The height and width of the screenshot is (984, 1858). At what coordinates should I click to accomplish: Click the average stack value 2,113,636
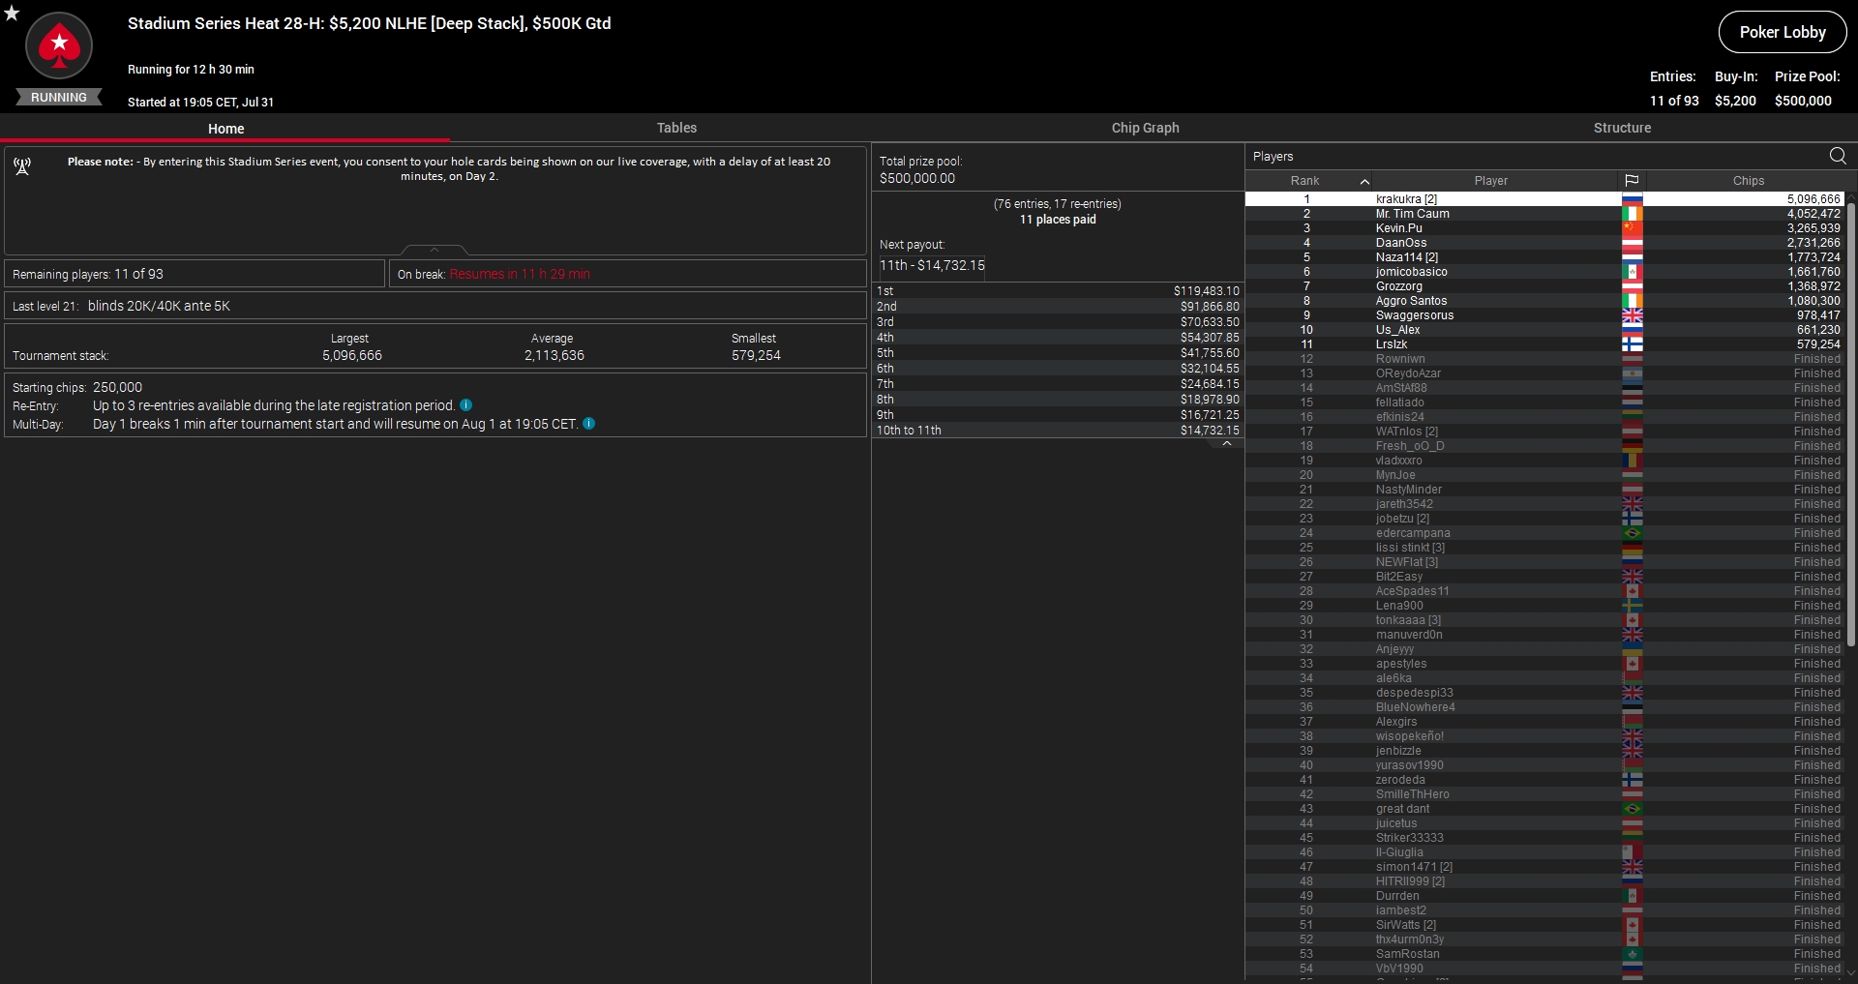pos(554,356)
